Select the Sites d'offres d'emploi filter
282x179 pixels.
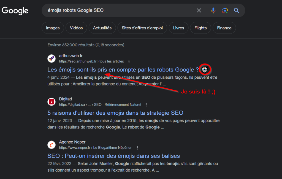(142, 28)
